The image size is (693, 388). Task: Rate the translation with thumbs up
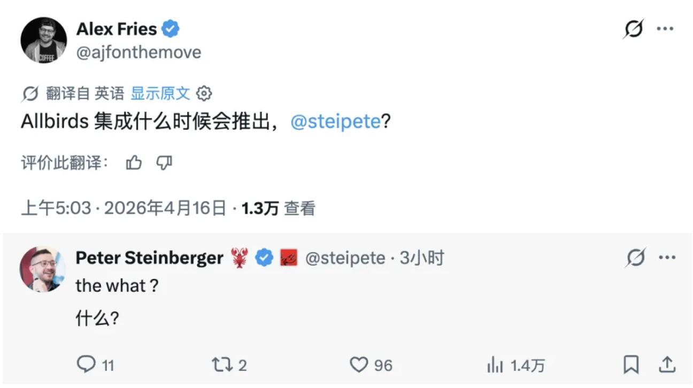pyautogui.click(x=134, y=163)
